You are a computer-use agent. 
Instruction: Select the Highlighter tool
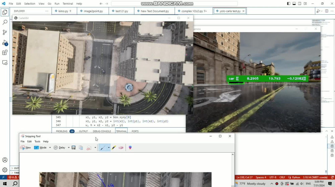[x=114, y=147]
